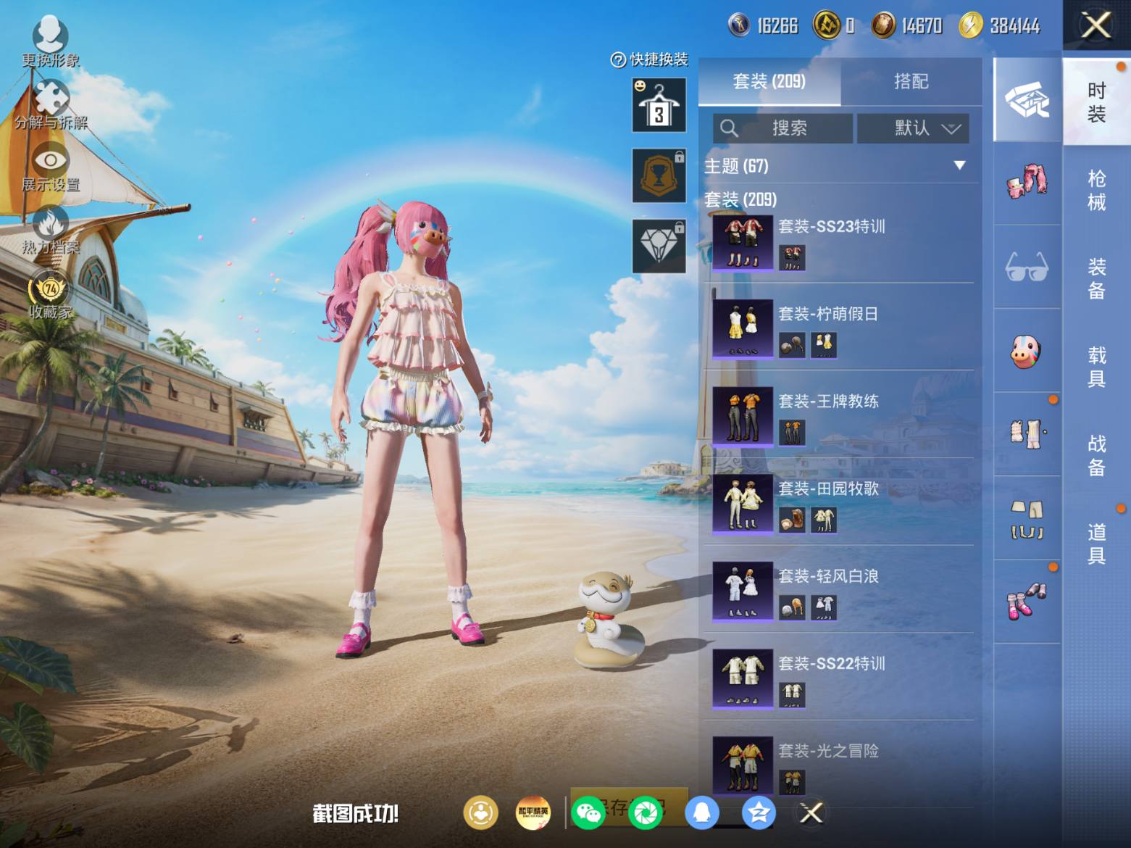Click the 快捷换装 help link
The height and width of the screenshot is (848, 1131).
pyautogui.click(x=649, y=59)
